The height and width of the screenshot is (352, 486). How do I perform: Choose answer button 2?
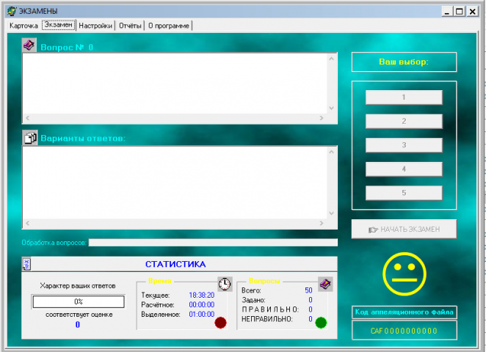404,121
